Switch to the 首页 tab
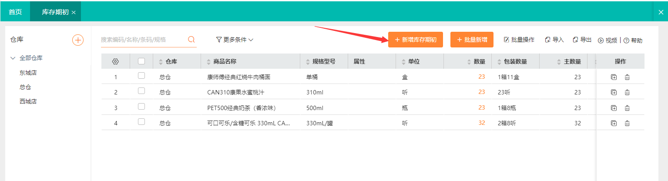Screen dimensions: 668x181 (15, 12)
